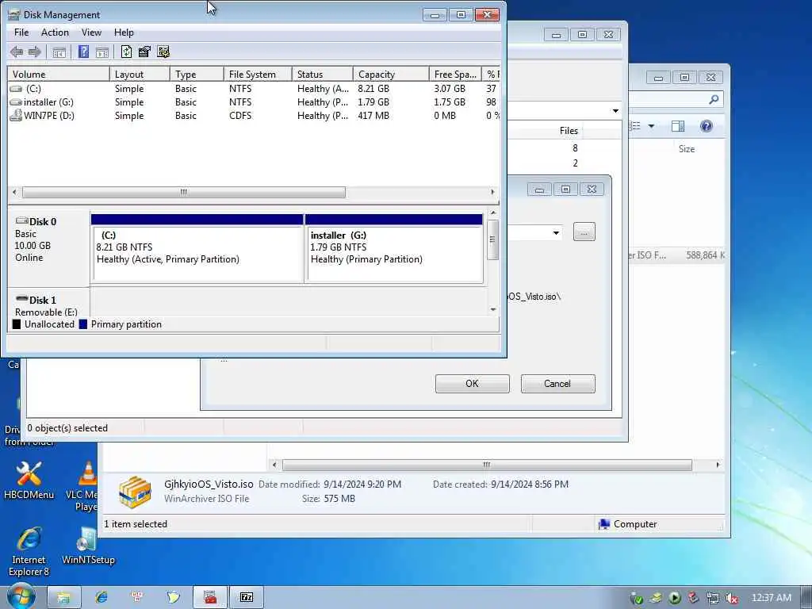Image resolution: width=812 pixels, height=609 pixels.
Task: Open Windows Explorer from the taskbar
Action: (x=63, y=598)
